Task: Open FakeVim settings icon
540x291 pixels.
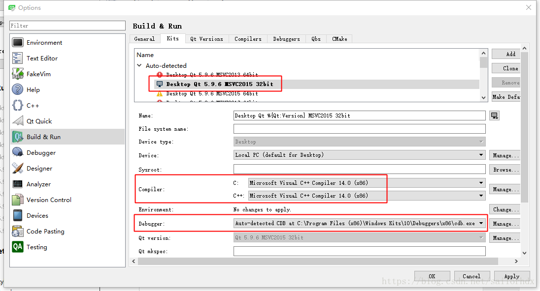Action: click(x=18, y=74)
